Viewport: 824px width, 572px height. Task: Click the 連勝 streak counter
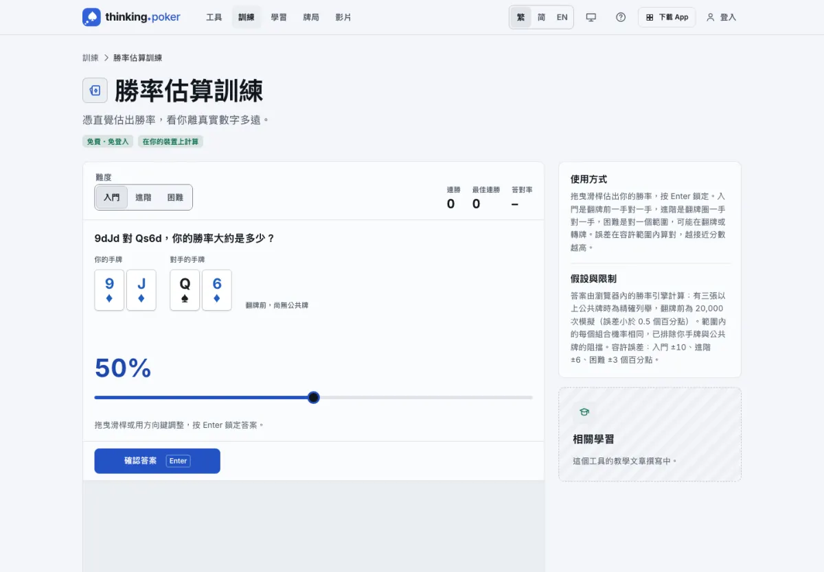pyautogui.click(x=453, y=198)
